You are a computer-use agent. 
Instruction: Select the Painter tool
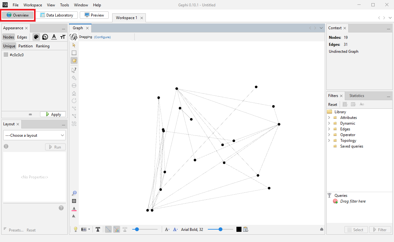pos(74,78)
